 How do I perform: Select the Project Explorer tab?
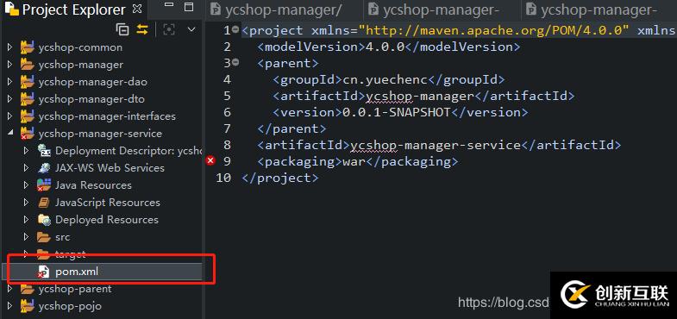click(73, 9)
